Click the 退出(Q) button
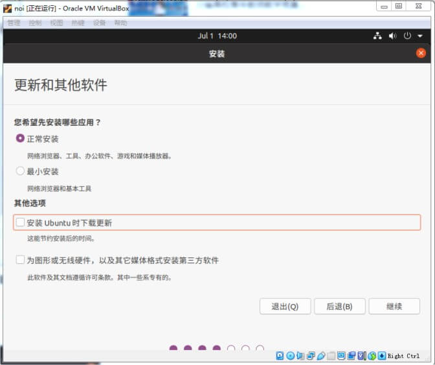435x365 pixels. point(285,307)
